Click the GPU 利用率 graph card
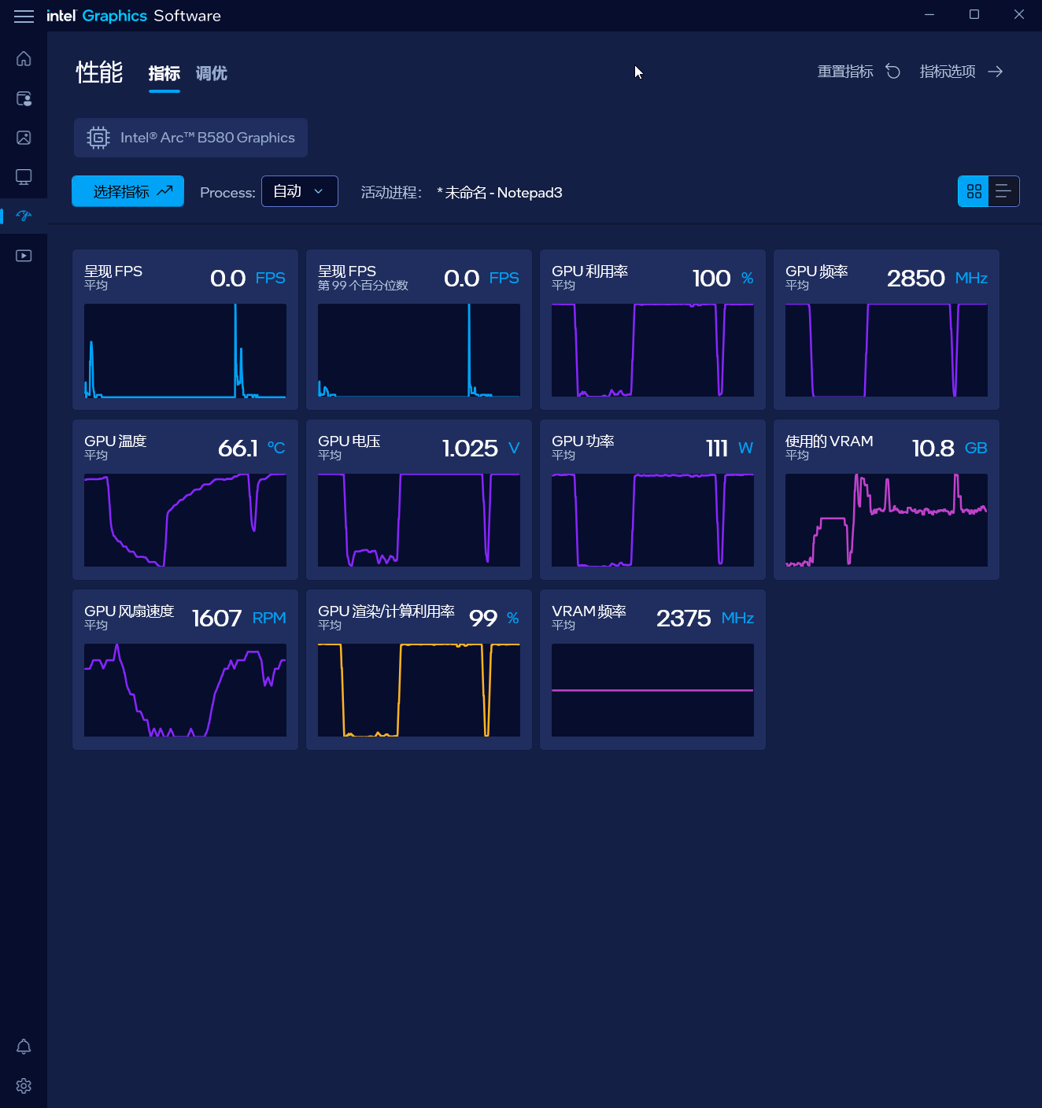 click(x=652, y=330)
